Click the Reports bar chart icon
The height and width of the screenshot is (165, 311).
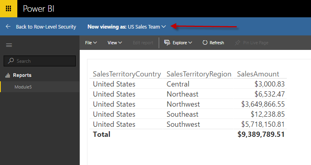pos(7,75)
